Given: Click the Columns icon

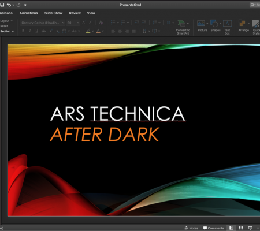Looking at the screenshot, I should (x=169, y=23).
